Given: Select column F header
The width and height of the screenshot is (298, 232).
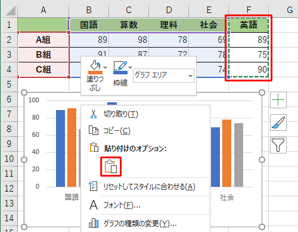Looking at the screenshot, I should click(x=249, y=10).
